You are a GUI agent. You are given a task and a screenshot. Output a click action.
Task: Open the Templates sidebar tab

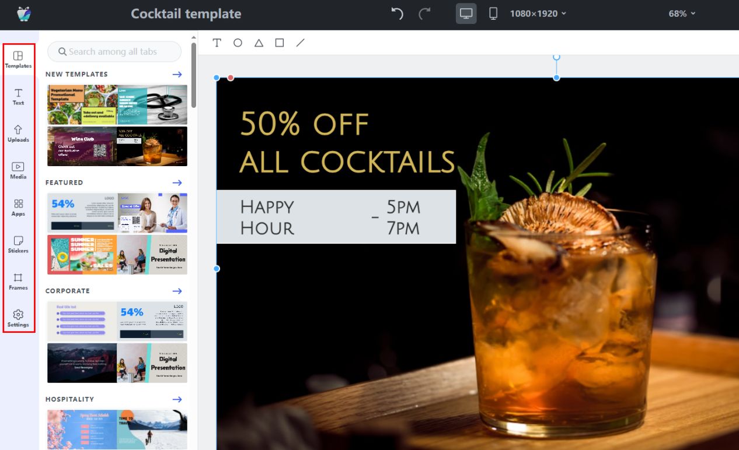coord(19,60)
